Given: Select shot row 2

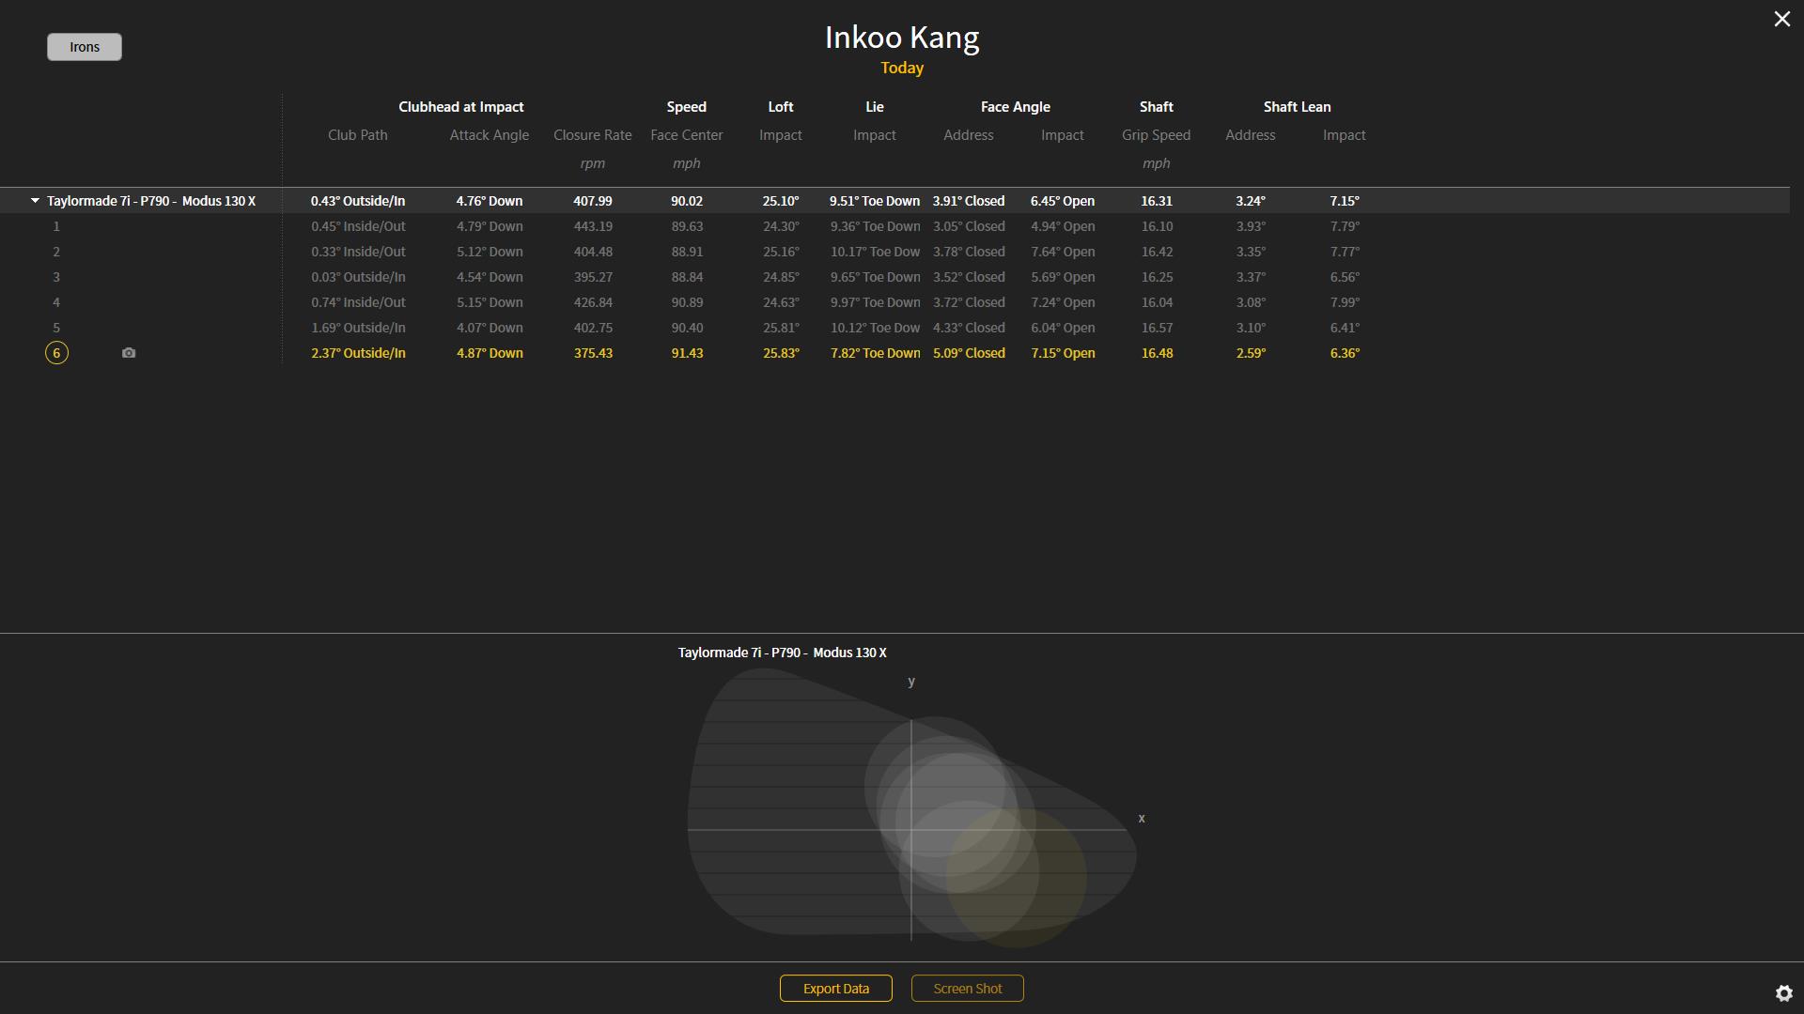Looking at the screenshot, I should [894, 252].
